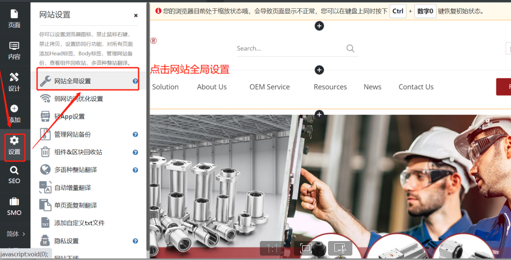Open 多语种整站翻译 menu item

(x=75, y=170)
